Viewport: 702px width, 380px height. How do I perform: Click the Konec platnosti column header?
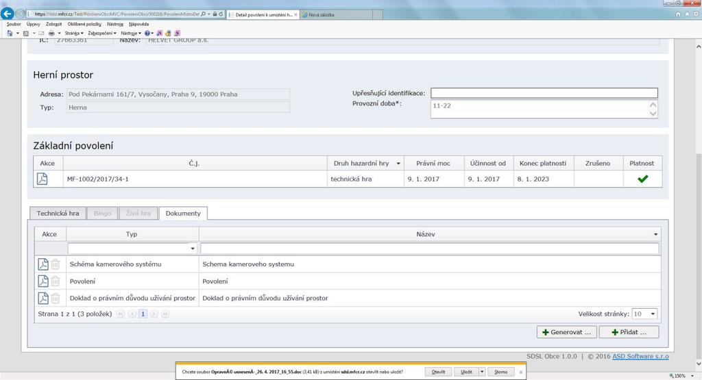click(x=543, y=163)
